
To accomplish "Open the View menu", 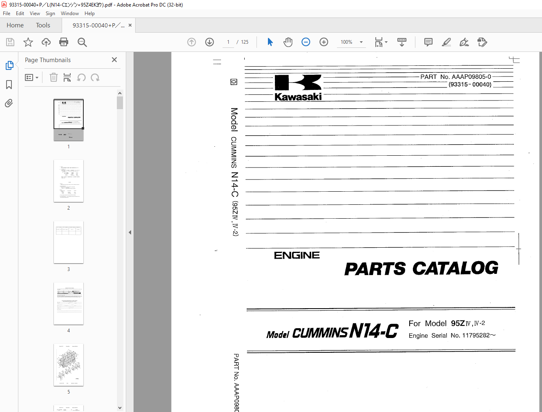I will coord(35,13).
